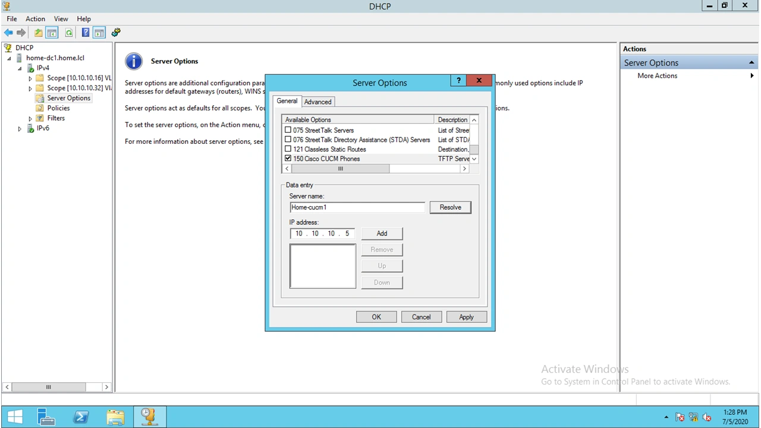The height and width of the screenshot is (428, 761).
Task: Click the Up One Level folder icon
Action: (x=39, y=33)
